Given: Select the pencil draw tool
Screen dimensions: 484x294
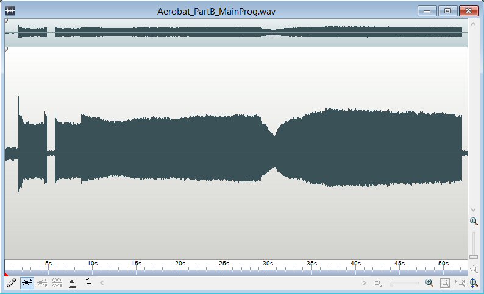Looking at the screenshot, I should point(11,282).
